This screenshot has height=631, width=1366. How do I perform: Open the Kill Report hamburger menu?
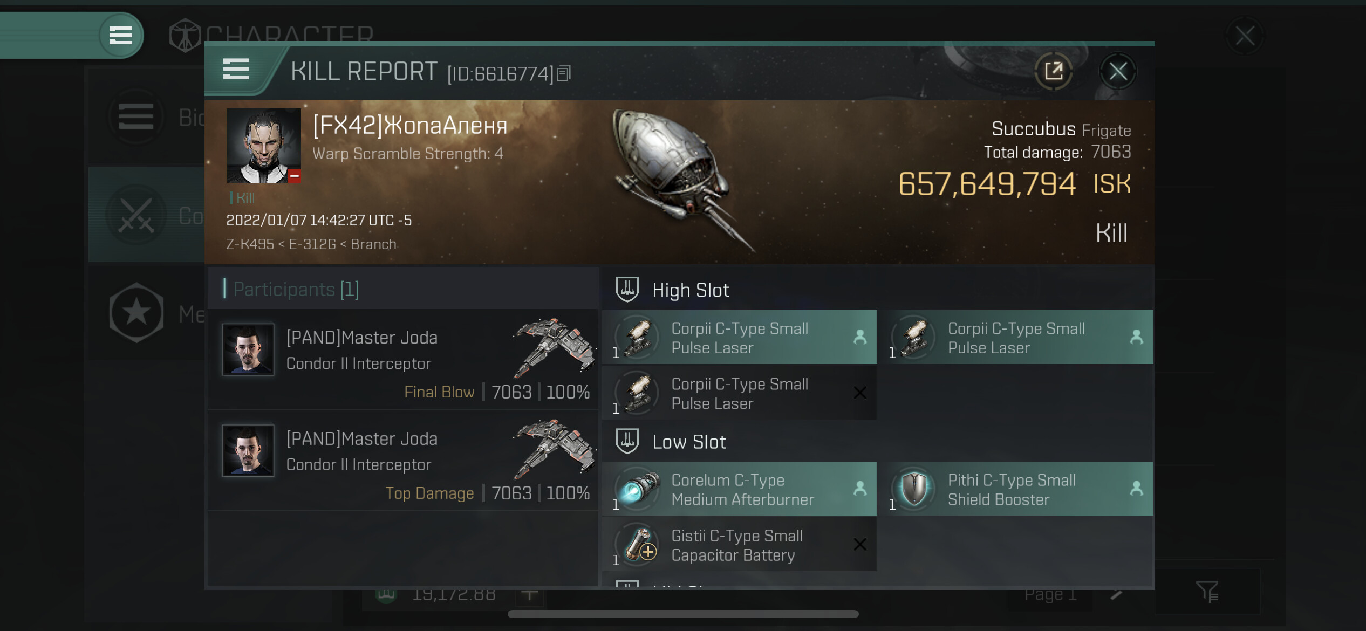(x=236, y=70)
